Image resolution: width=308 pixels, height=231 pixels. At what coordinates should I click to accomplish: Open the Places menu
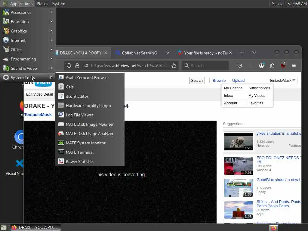(42, 4)
